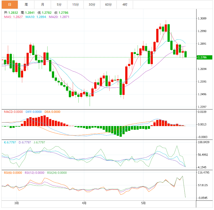The height and width of the screenshot is (210, 214).
Task: Select the DEA legend label
Action: (52, 112)
